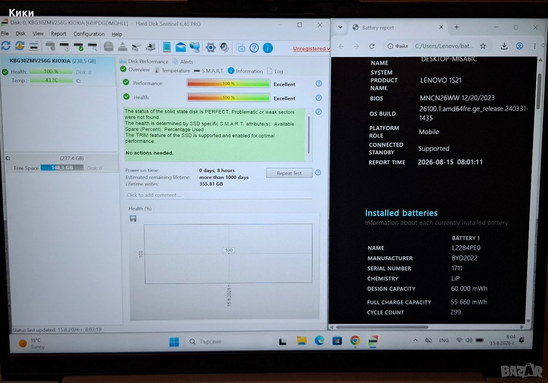The width and height of the screenshot is (548, 383).
Task: Expand the system tray hidden icons chevron
Action: (415, 340)
